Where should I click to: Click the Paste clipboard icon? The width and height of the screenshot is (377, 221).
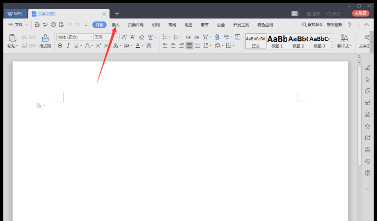12,38
